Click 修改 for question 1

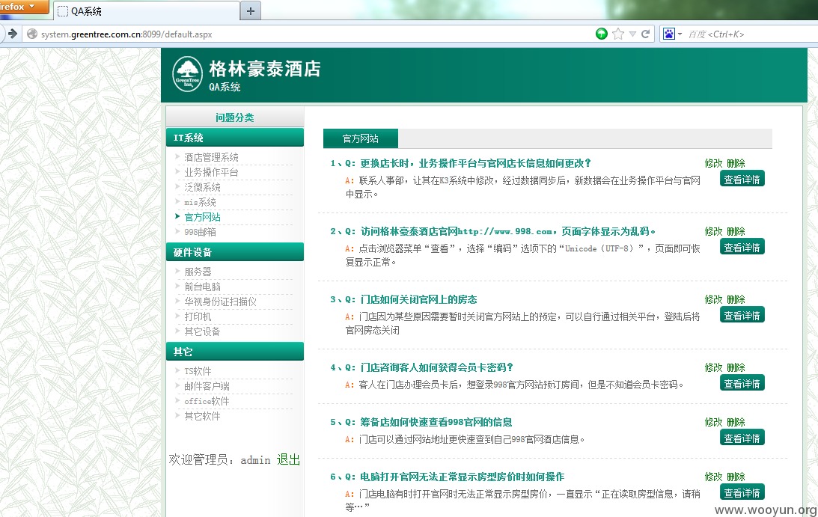click(x=714, y=163)
